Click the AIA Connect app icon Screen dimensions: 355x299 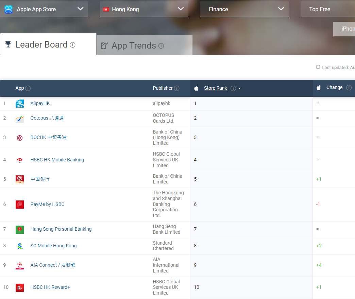point(20,265)
